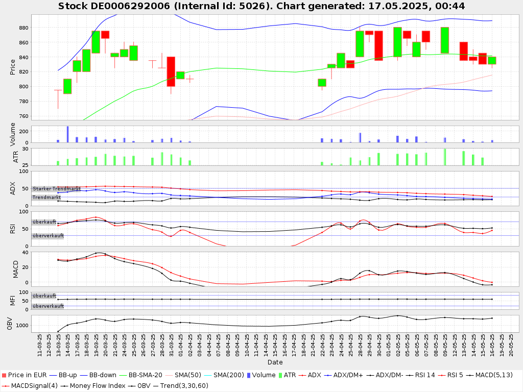The image size is (523, 392).
Task: Select the 800 price axis value
Action: (x=23, y=87)
